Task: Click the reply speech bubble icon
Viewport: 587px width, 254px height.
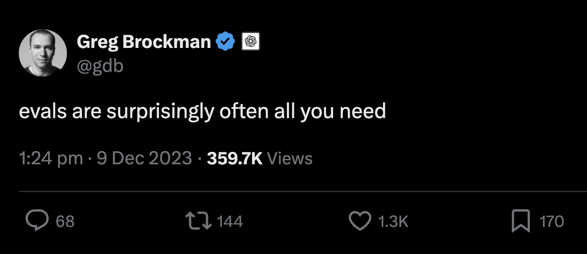Action: pyautogui.click(x=36, y=221)
